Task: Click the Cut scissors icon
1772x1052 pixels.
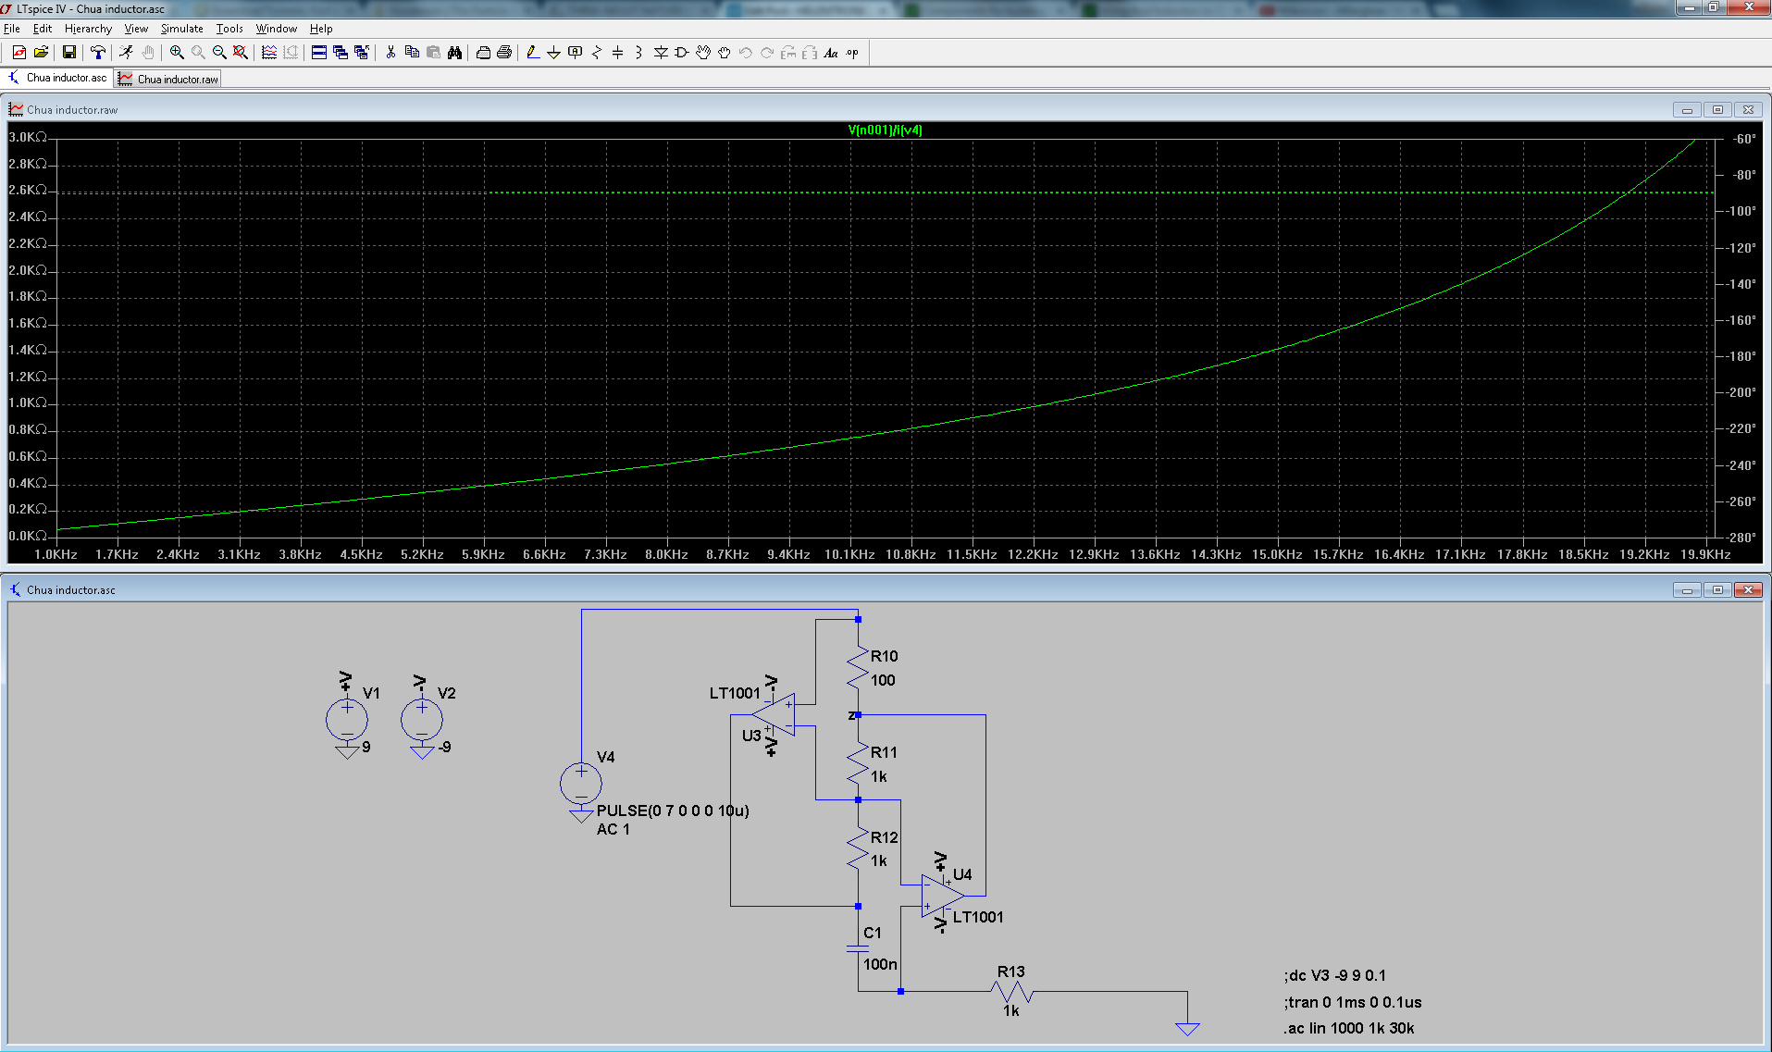Action: pos(390,53)
